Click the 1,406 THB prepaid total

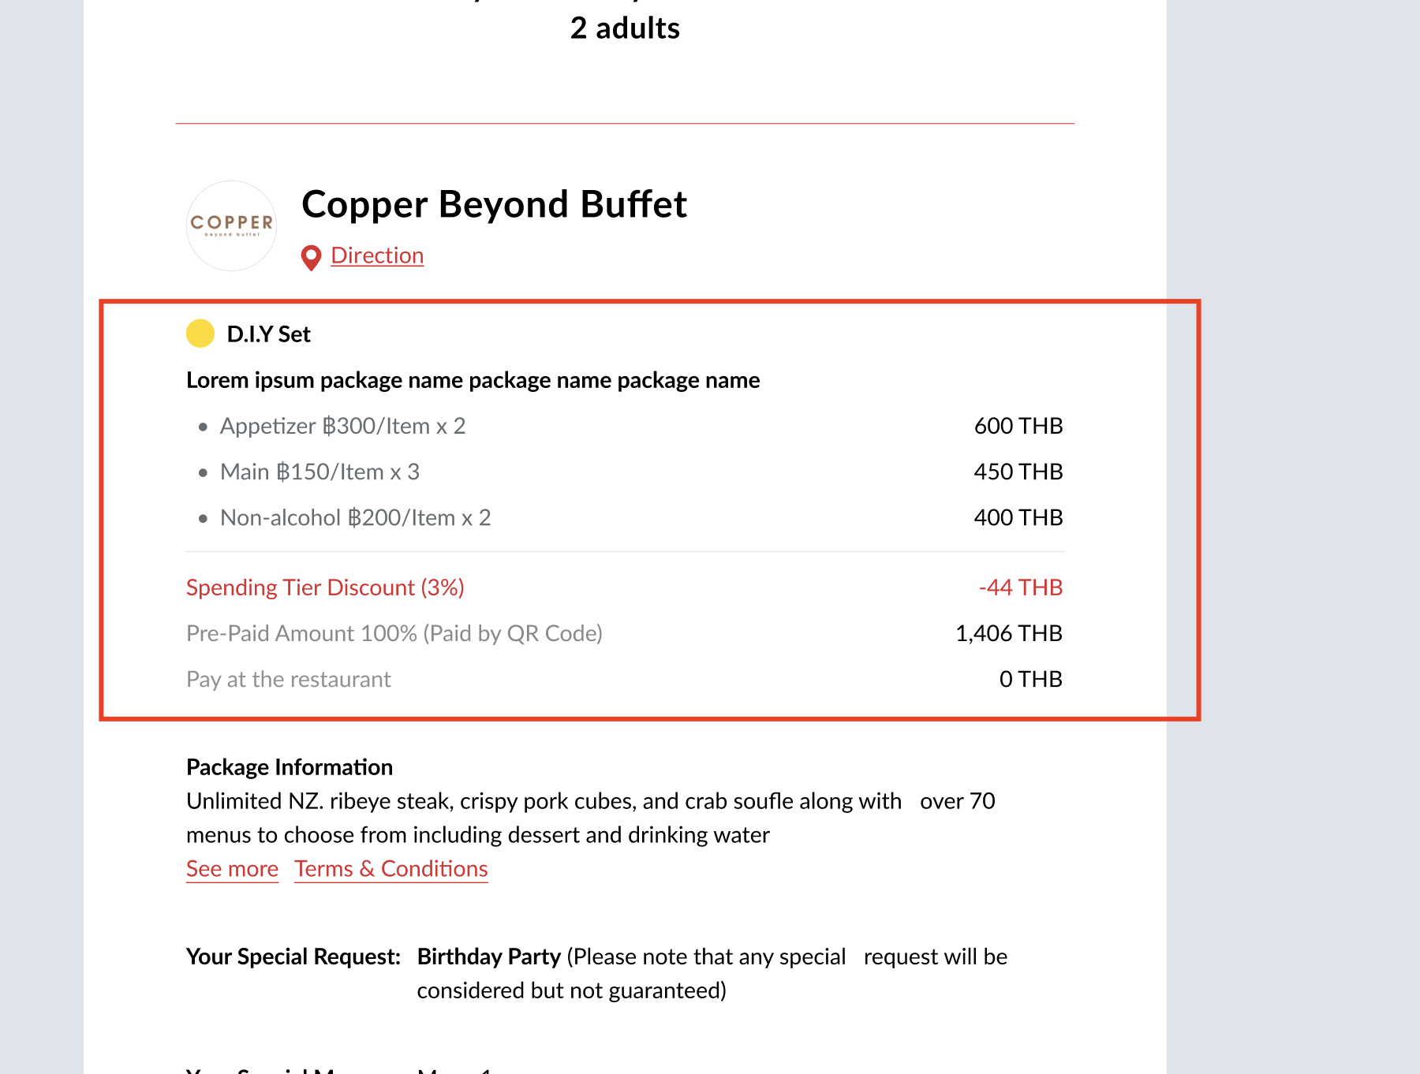point(1008,633)
